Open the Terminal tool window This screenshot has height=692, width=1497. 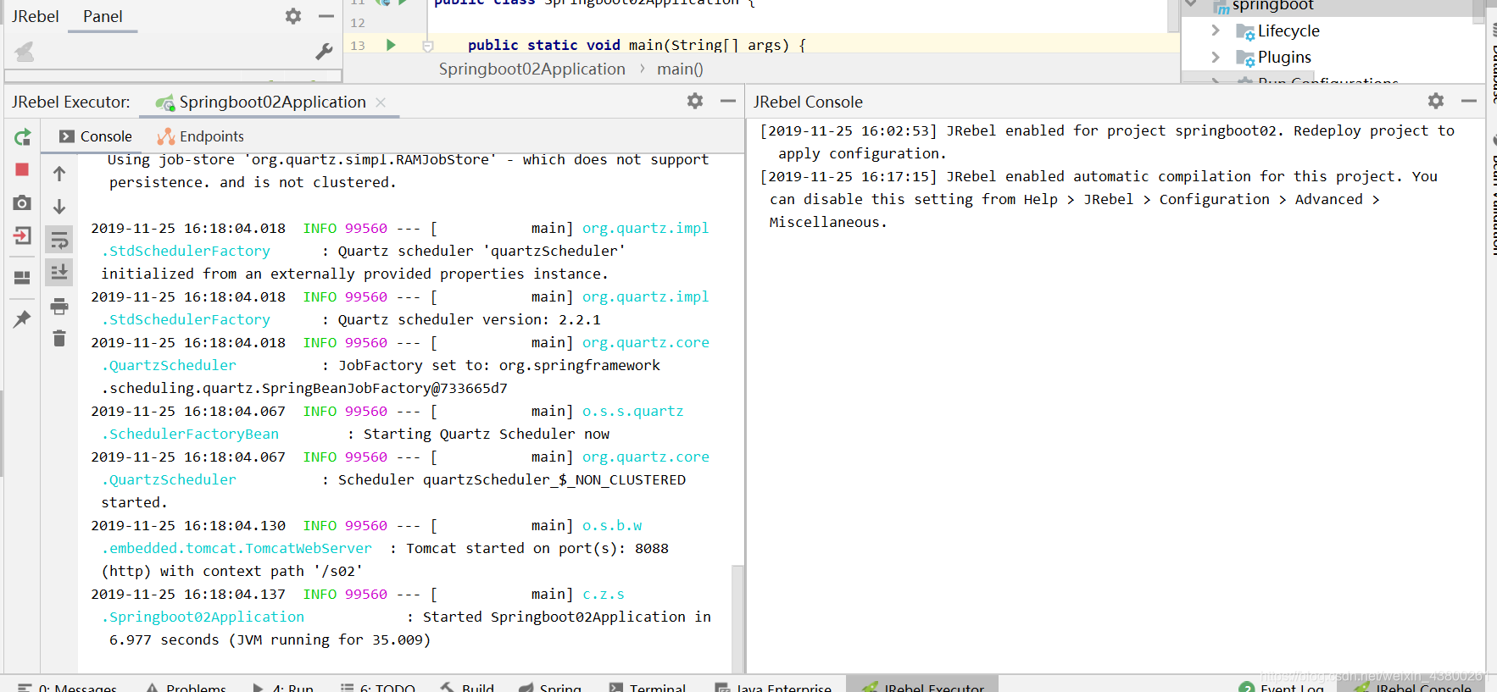[x=647, y=686]
